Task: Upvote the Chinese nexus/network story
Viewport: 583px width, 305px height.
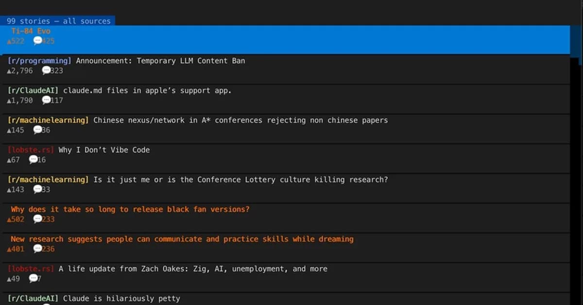Action: coord(9,130)
